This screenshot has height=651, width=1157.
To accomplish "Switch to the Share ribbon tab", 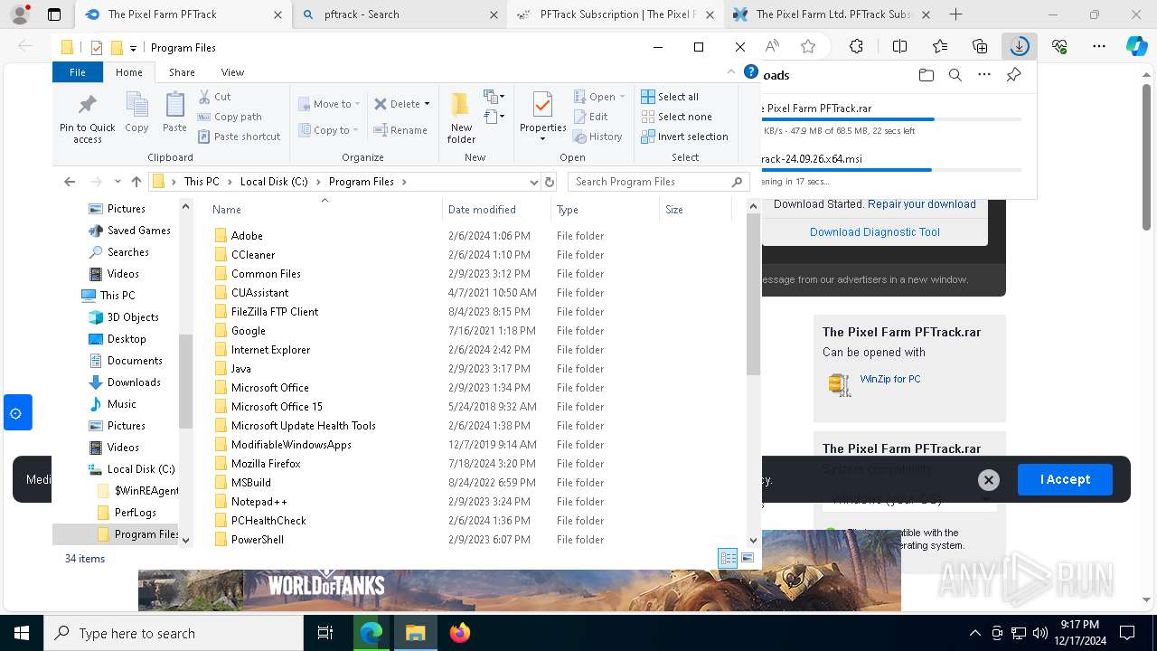I will [x=182, y=72].
